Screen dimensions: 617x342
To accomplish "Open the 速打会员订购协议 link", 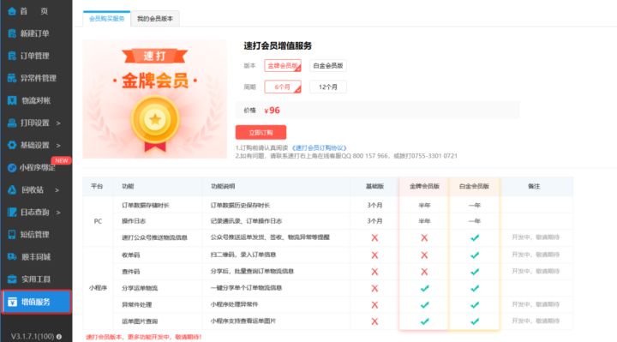I will (x=319, y=148).
